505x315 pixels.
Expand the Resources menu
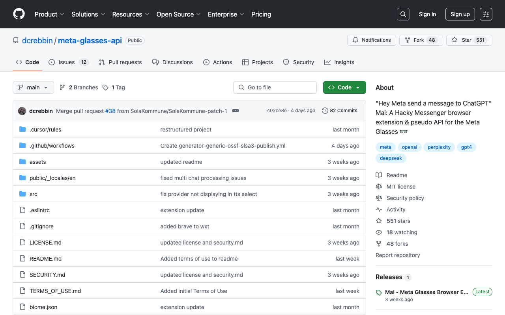click(x=131, y=14)
